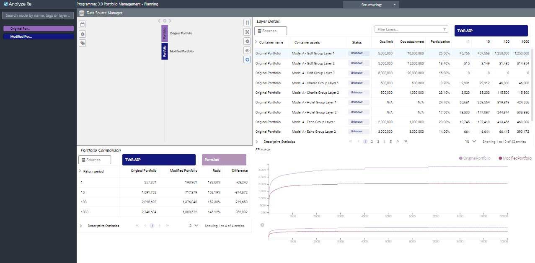Open the Sources tab in Layer Detail

271,31
